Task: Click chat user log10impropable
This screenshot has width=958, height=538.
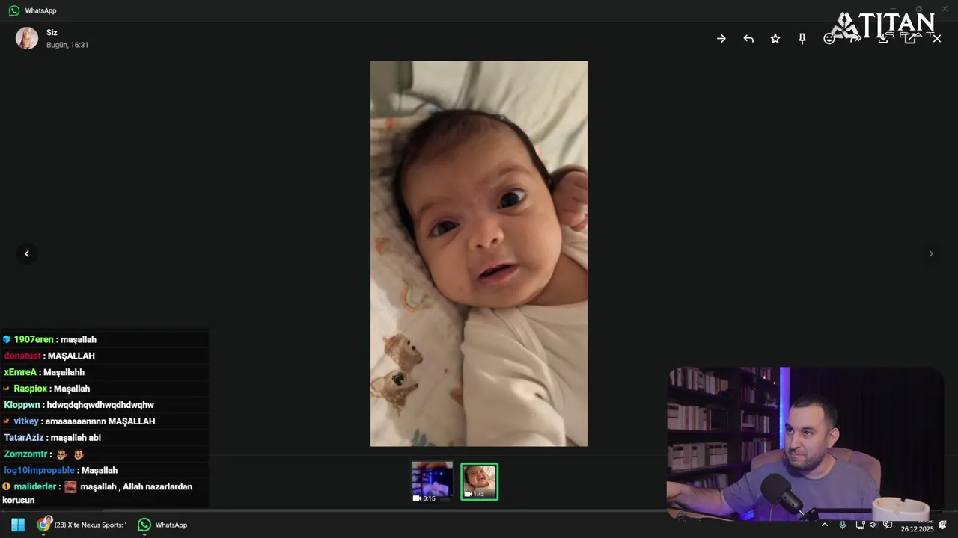Action: tap(40, 471)
